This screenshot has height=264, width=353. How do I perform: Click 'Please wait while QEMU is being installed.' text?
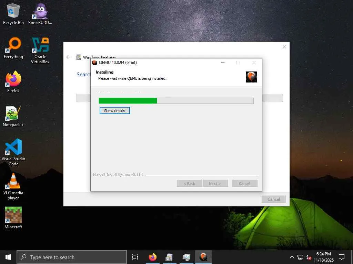tap(132, 78)
